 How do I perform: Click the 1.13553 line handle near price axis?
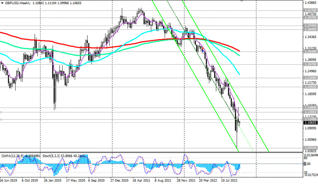pyautogui.click(x=302, y=112)
